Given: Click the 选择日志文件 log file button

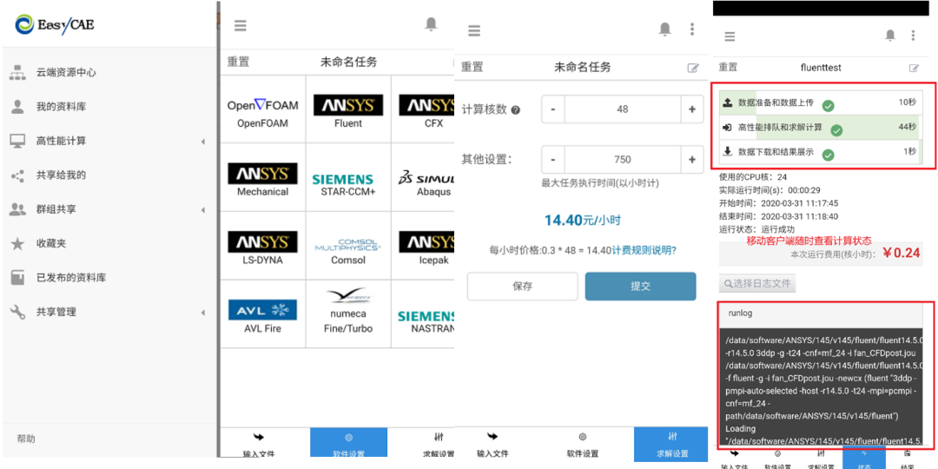Looking at the screenshot, I should click(757, 283).
